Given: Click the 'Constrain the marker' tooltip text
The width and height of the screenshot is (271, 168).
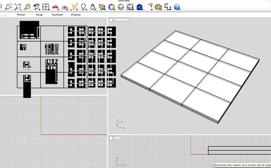Looking at the screenshot, I should 243,165.
